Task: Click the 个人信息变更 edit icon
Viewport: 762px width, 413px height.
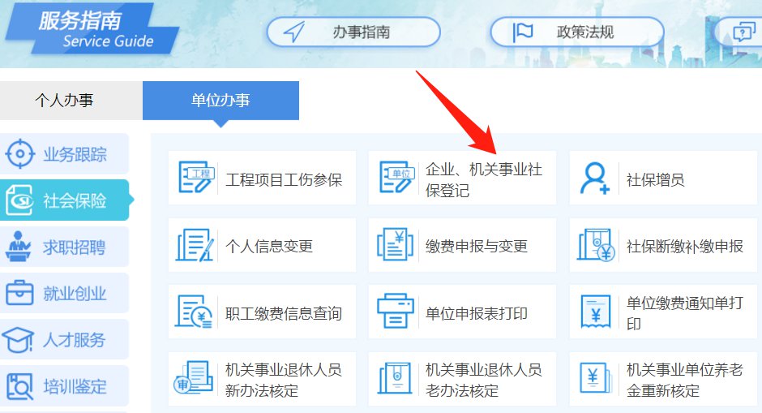Action: tap(195, 245)
